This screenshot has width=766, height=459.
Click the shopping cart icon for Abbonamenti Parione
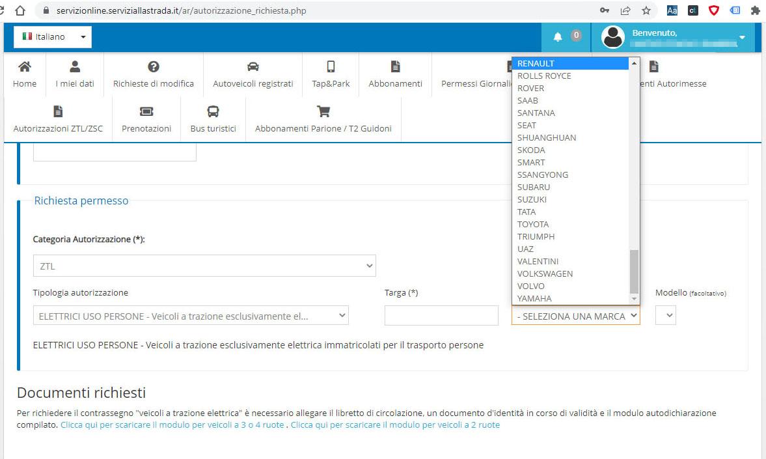tap(323, 111)
